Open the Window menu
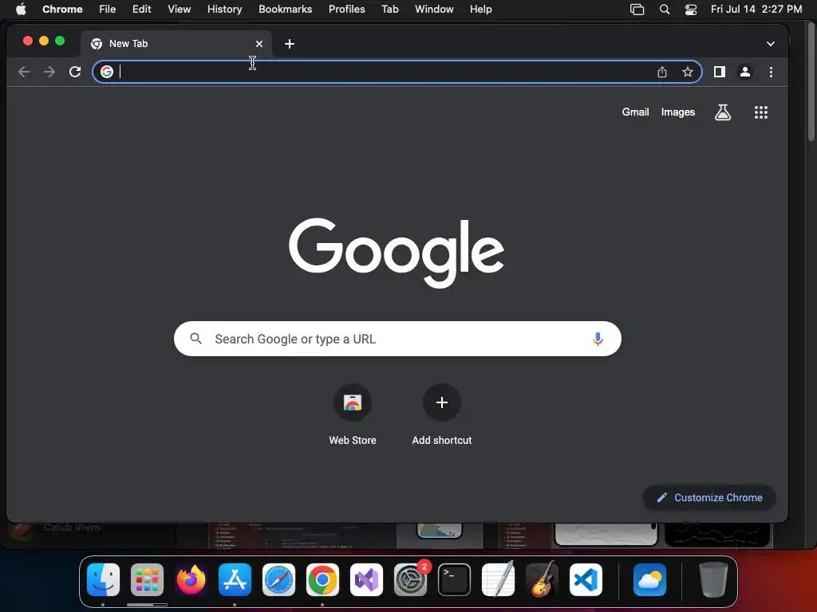The width and height of the screenshot is (817, 612). pos(434,10)
